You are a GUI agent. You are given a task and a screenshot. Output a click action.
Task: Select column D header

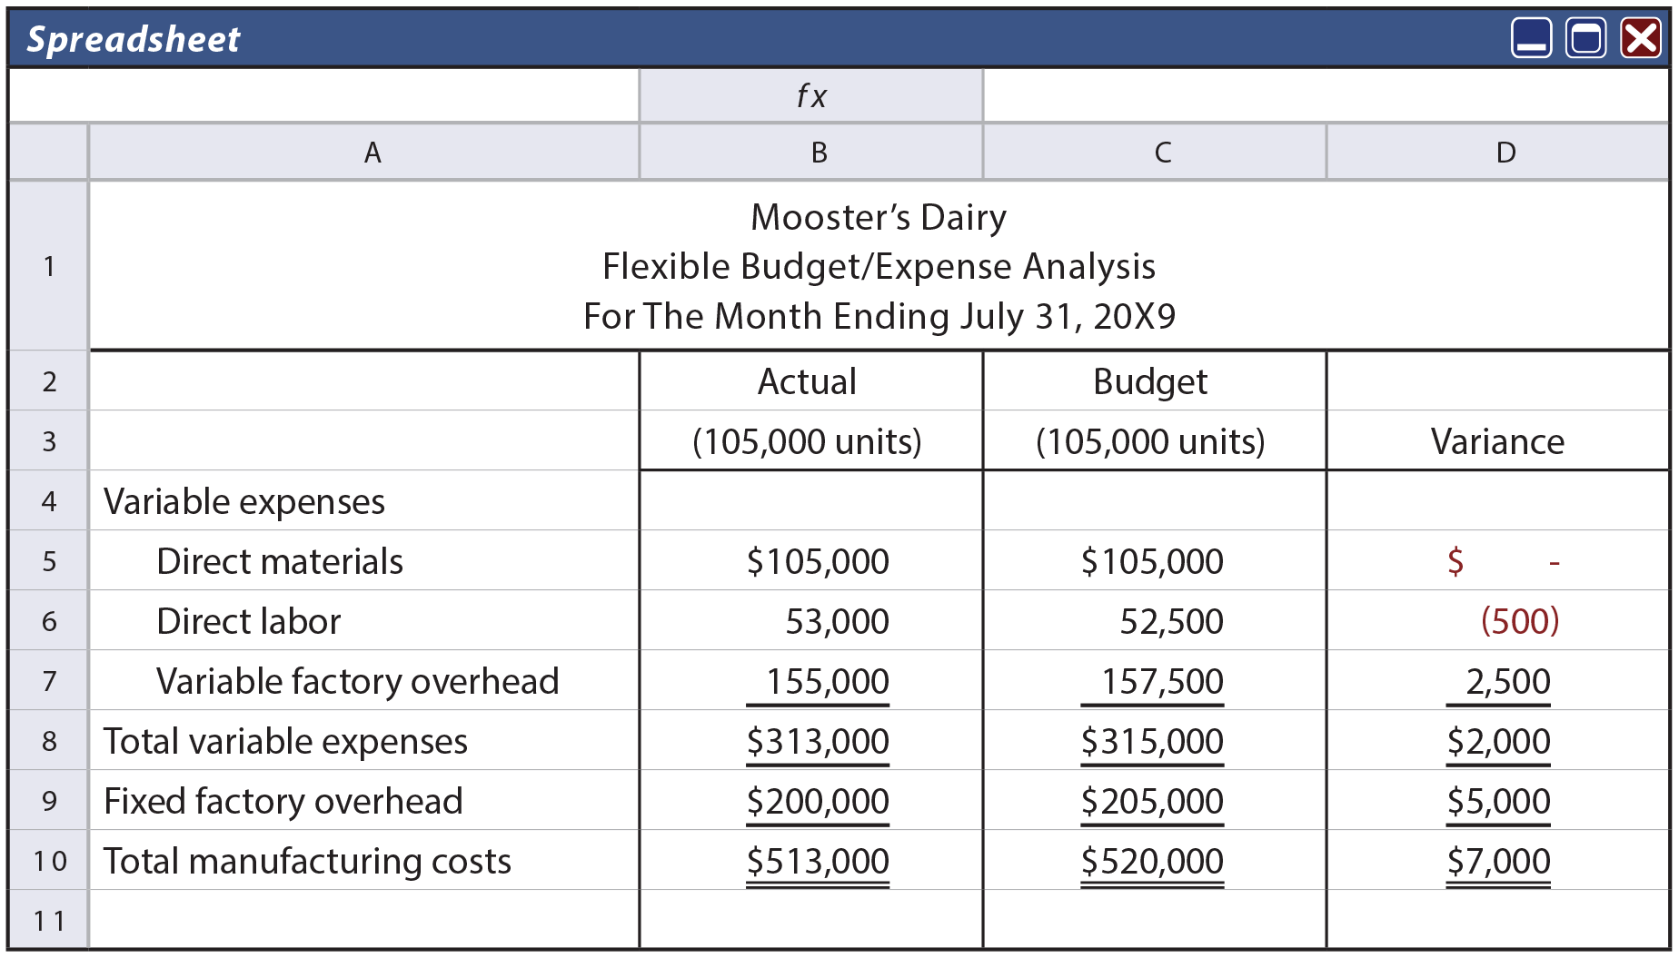(x=1505, y=153)
